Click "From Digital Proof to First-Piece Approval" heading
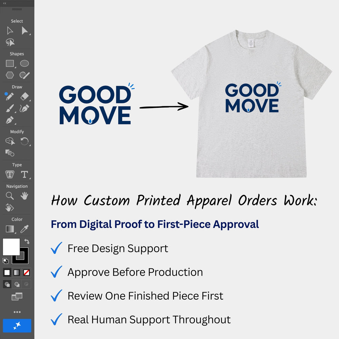Viewport: 339px width, 339px height. coord(155,224)
